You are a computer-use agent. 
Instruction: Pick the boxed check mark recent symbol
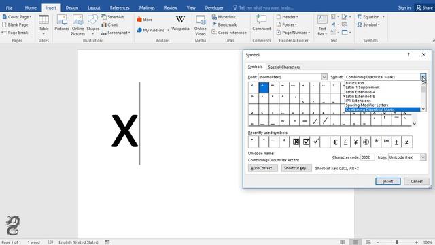[x=306, y=142]
